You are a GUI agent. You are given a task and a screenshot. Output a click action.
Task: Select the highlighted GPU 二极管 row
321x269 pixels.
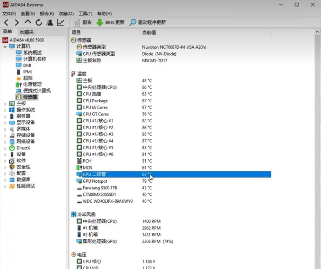(x=174, y=174)
